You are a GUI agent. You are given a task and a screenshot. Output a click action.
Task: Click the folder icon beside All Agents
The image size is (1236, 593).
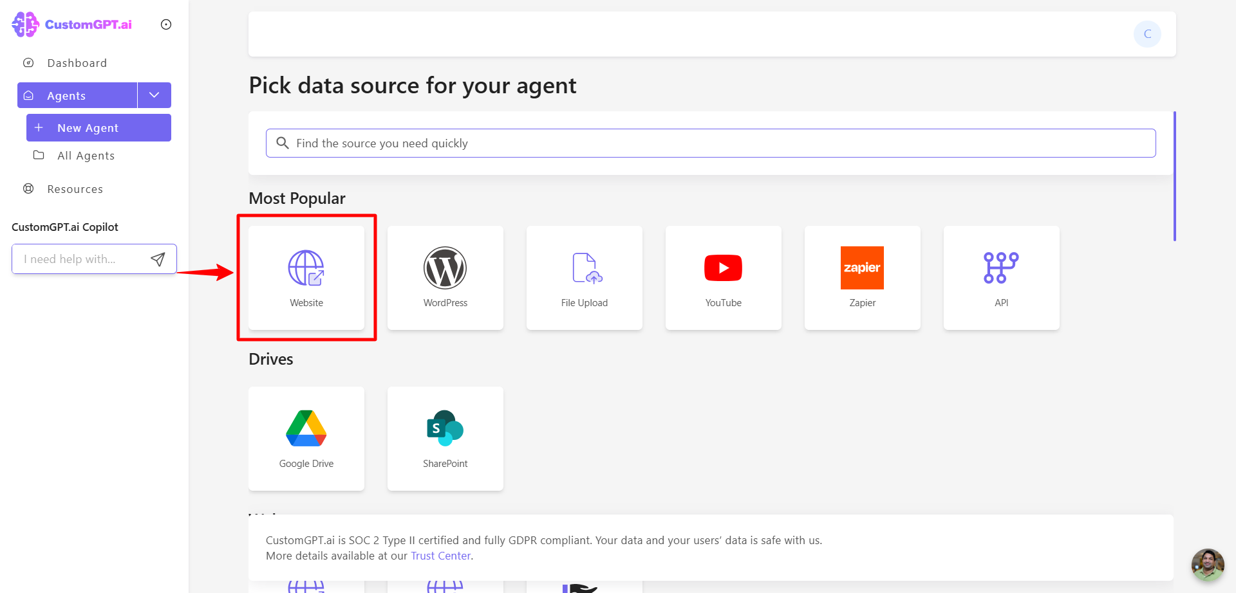[39, 155]
